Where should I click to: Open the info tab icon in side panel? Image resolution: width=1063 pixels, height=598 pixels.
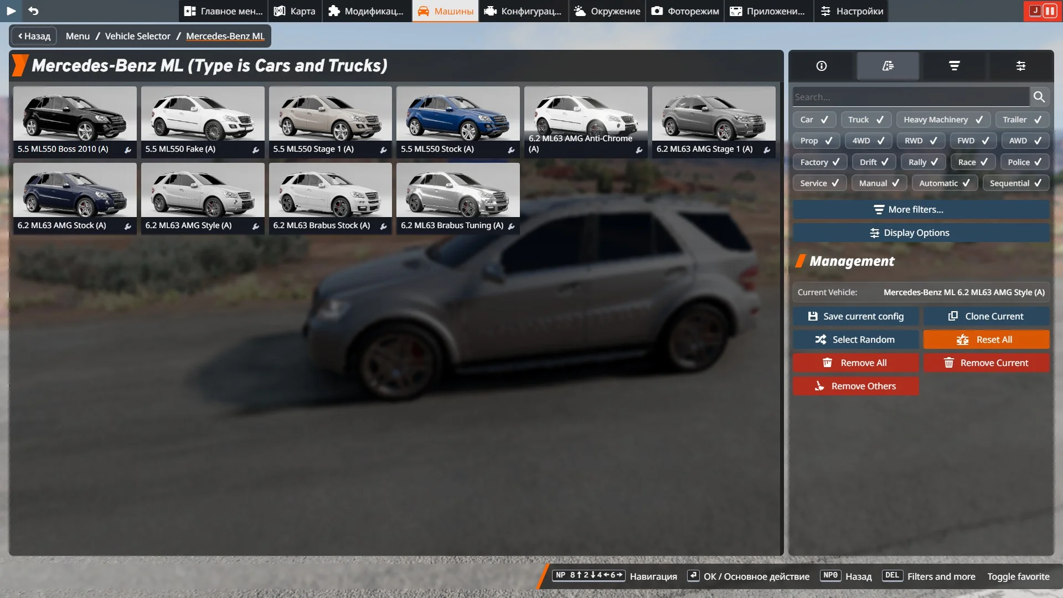tap(822, 66)
